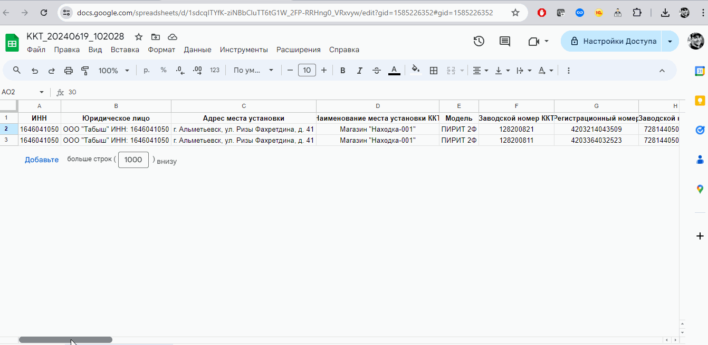Image resolution: width=708 pixels, height=345 pixels.
Task: Open the borders grid tool
Action: click(x=434, y=71)
